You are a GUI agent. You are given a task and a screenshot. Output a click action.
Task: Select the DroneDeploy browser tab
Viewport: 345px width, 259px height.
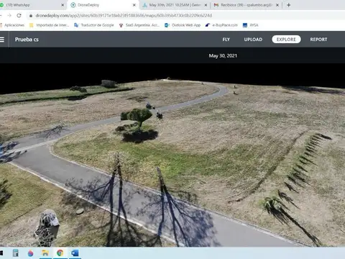(x=103, y=5)
